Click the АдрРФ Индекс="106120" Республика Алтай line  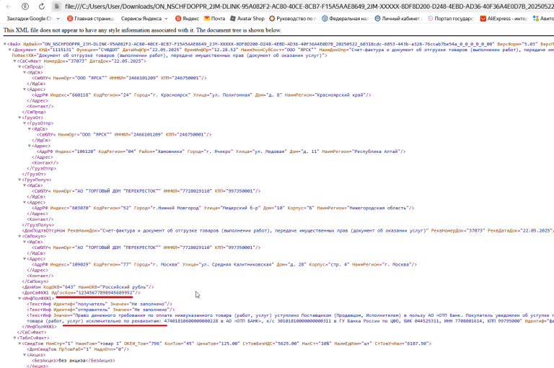coord(221,152)
